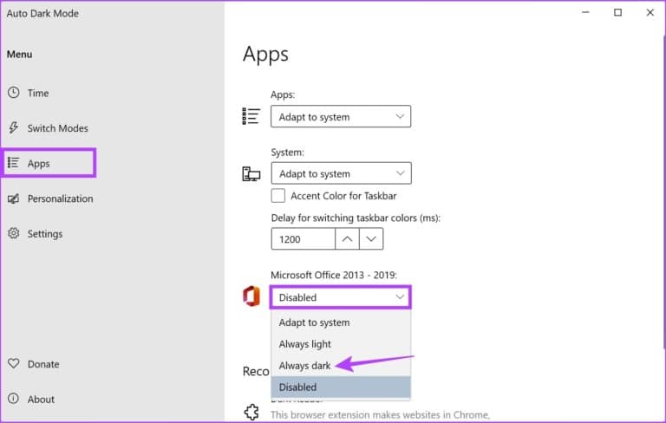Click the heart icon beside Donate
The height and width of the screenshot is (423, 666).
[x=14, y=363]
